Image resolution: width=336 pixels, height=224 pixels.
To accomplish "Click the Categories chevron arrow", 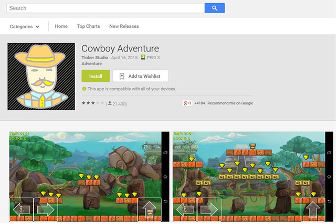I will pos(37,27).
